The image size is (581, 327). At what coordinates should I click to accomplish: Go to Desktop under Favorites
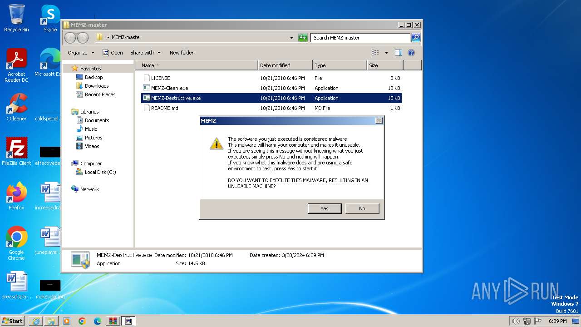pos(94,77)
